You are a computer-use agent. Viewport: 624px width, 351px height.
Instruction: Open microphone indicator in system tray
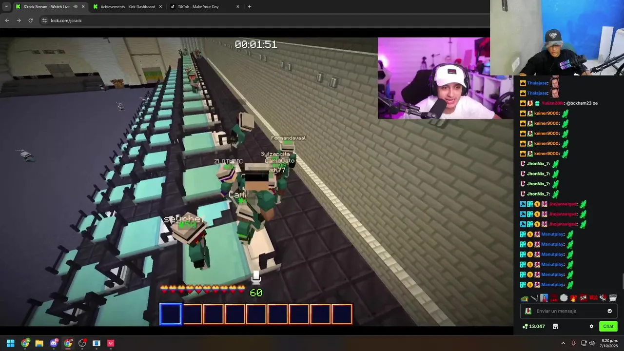click(573, 343)
